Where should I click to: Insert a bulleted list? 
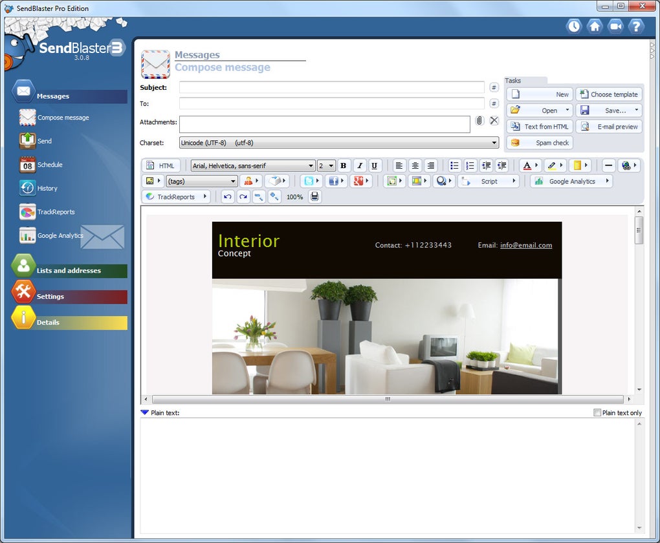454,165
